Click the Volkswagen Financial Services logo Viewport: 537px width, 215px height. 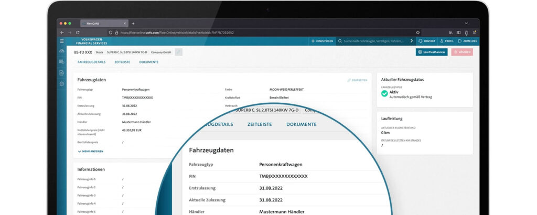91,41
